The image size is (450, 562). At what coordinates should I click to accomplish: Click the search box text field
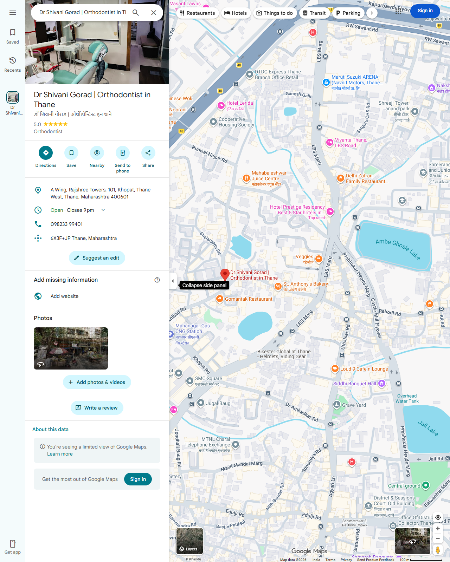point(83,12)
